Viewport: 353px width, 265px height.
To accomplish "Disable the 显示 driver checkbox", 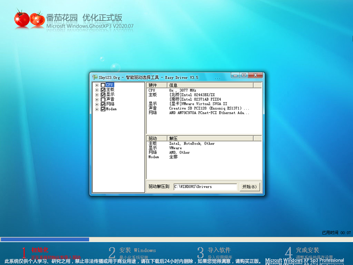I will [102, 95].
